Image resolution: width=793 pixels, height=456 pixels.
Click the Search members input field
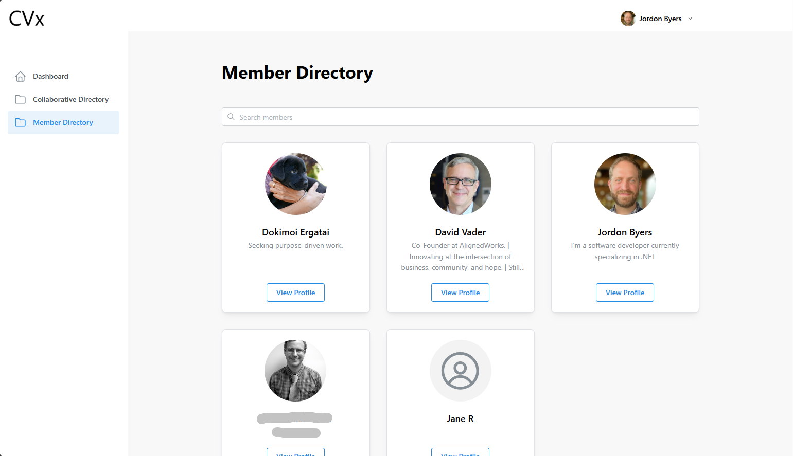(460, 117)
